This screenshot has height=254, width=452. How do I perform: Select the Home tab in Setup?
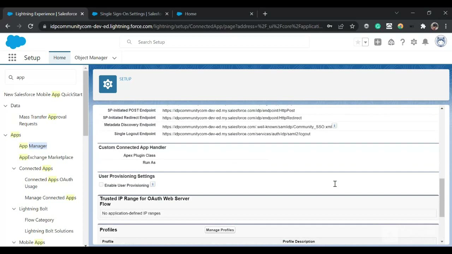(60, 58)
